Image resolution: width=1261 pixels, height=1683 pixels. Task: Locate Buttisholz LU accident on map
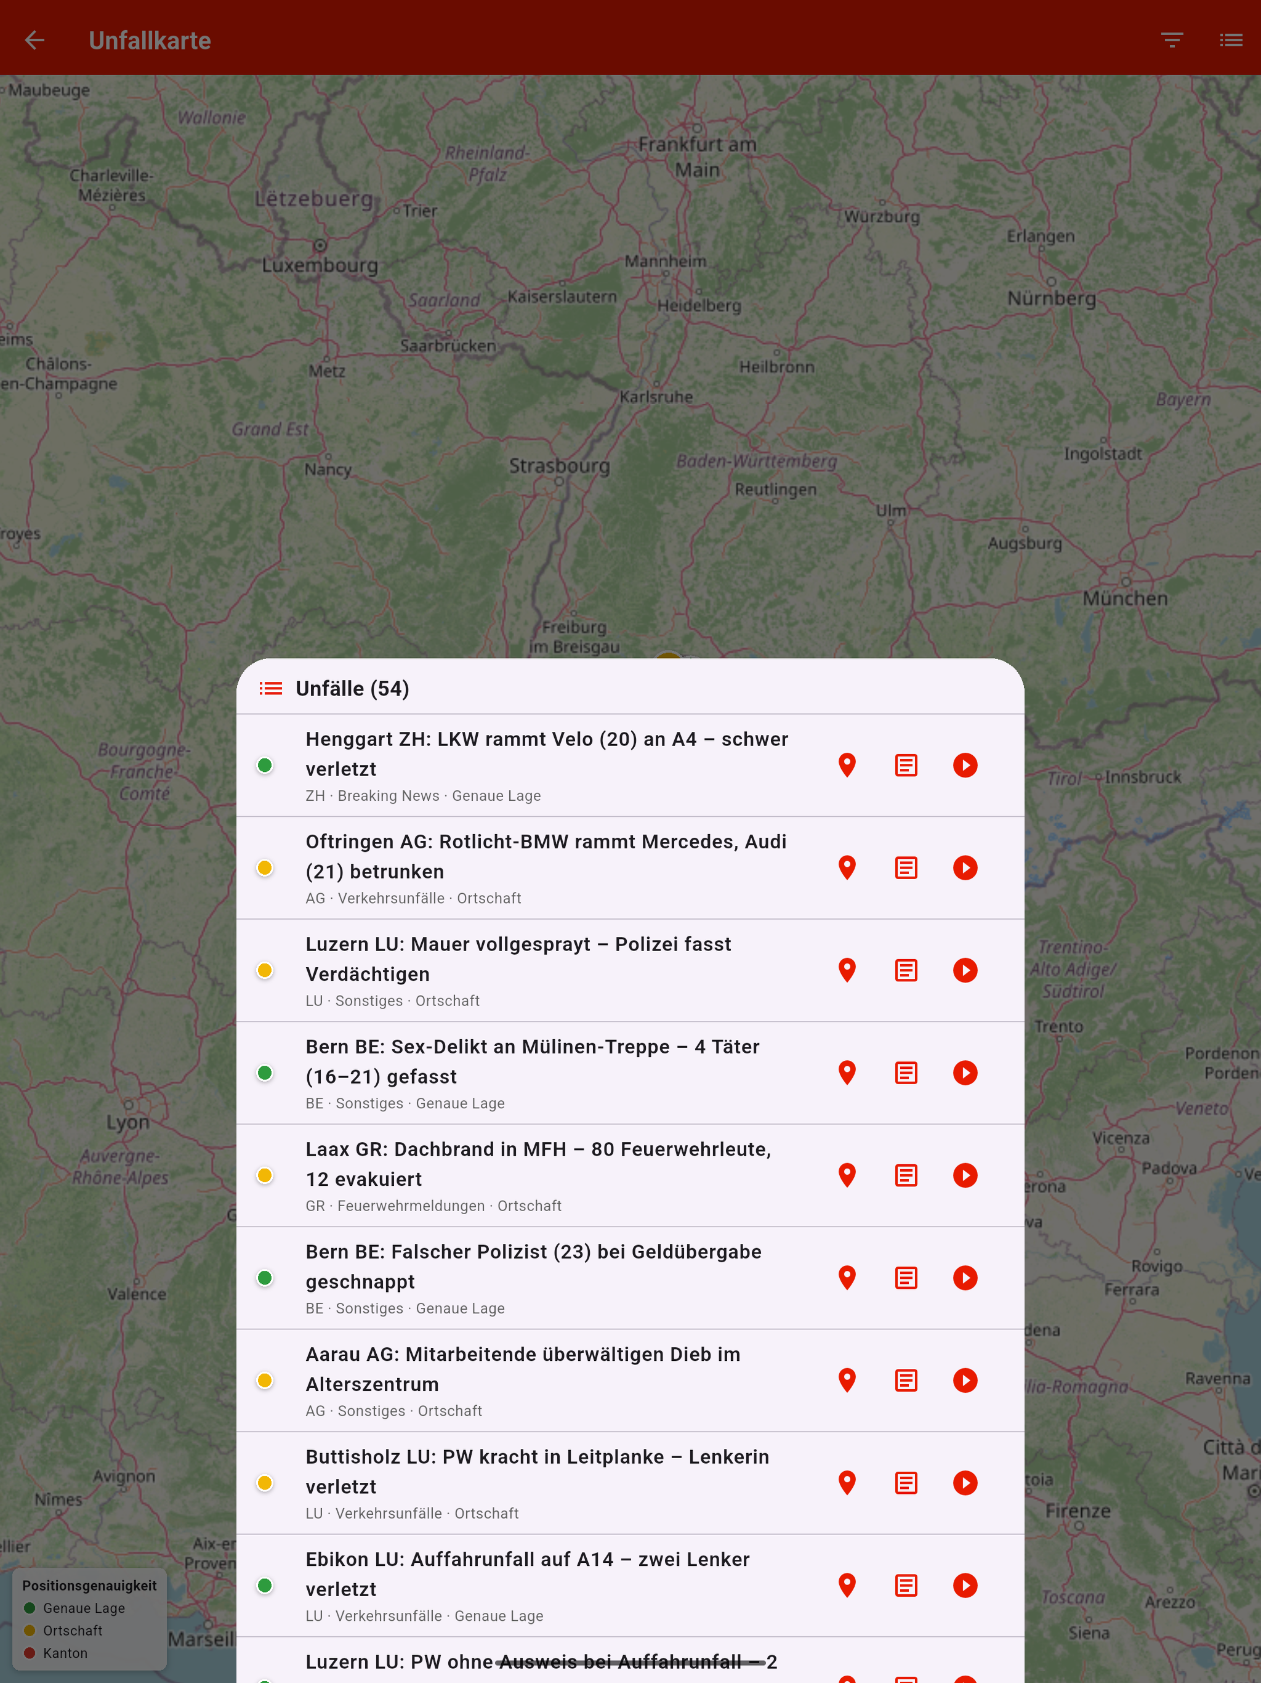[847, 1483]
